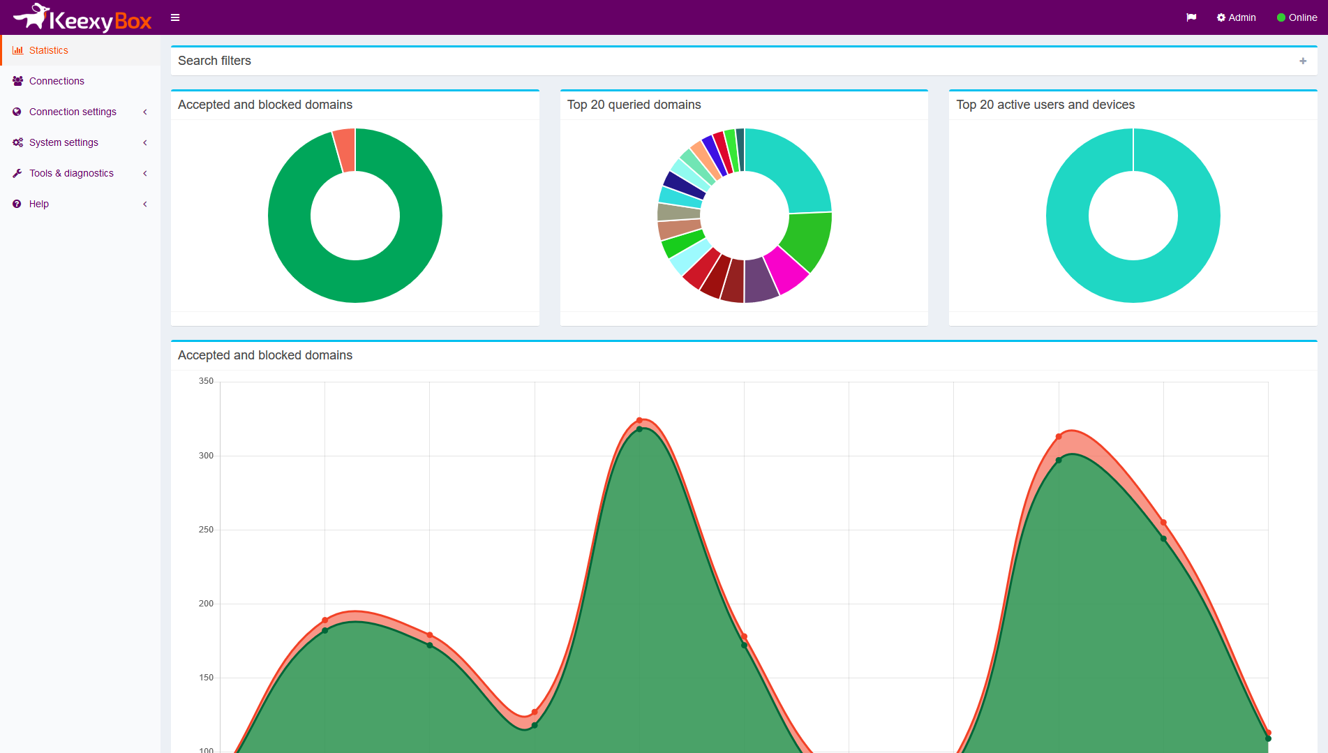
Task: Click the Top 20 queried domains title
Action: pyautogui.click(x=634, y=105)
